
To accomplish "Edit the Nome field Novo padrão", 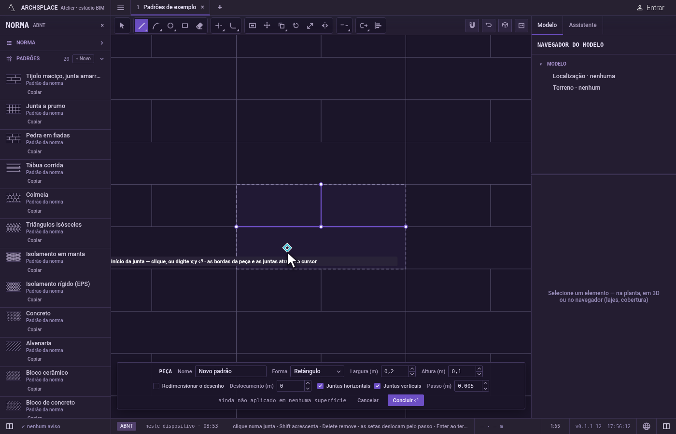I will pos(230,371).
